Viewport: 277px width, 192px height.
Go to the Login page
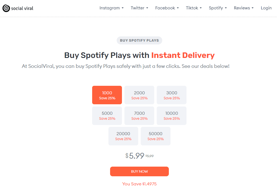coord(266,8)
